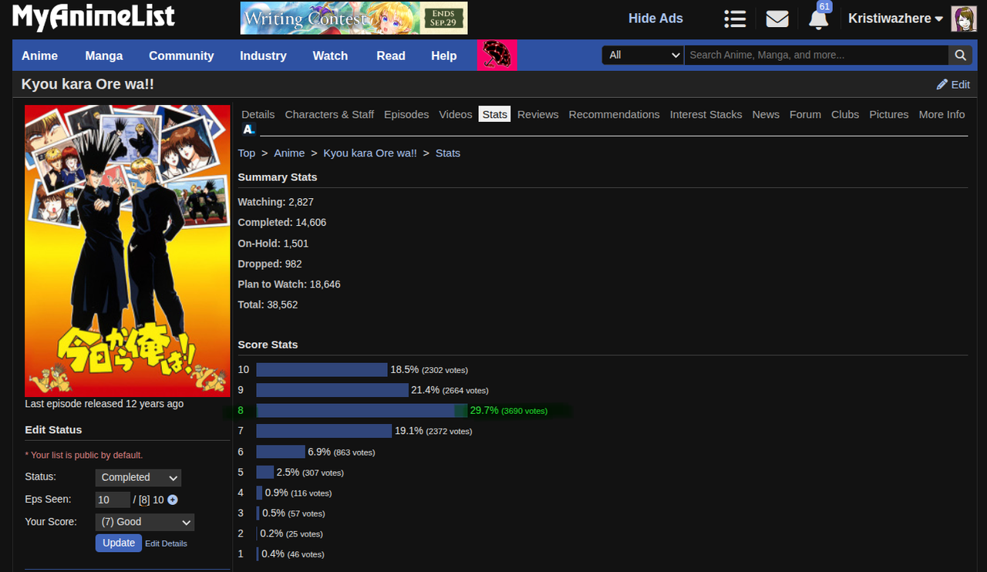Click Top in the breadcrumb

tap(246, 153)
